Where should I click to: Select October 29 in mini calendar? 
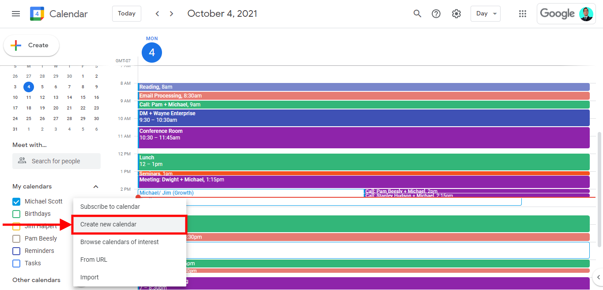(83, 119)
